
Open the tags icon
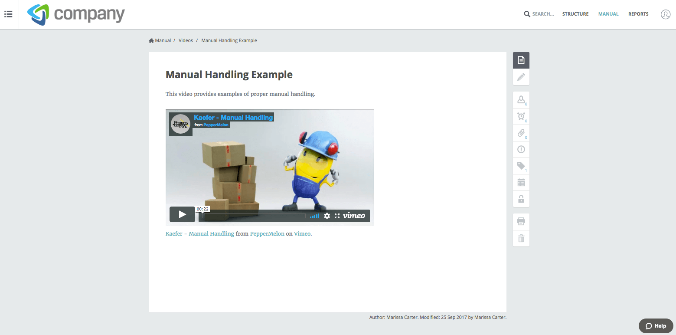tap(521, 166)
